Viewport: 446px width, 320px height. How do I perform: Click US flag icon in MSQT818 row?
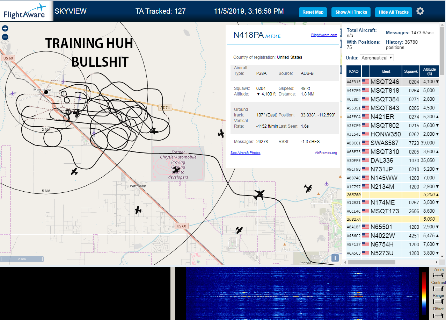pos(366,91)
